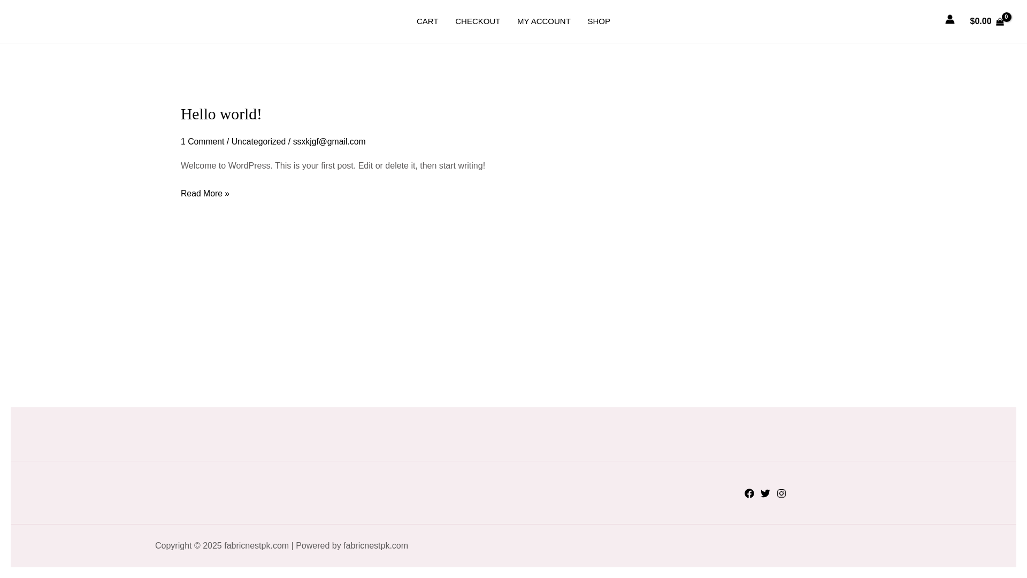The height and width of the screenshot is (578, 1027).
Task: Click the copyright fabricnestpk.com footer text
Action: pyautogui.click(x=281, y=546)
